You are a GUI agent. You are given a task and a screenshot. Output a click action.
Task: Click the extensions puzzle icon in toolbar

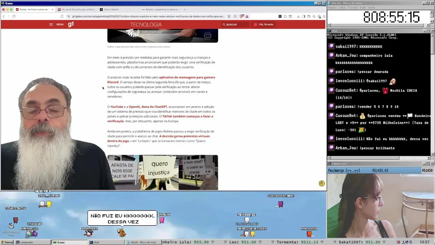point(285,16)
